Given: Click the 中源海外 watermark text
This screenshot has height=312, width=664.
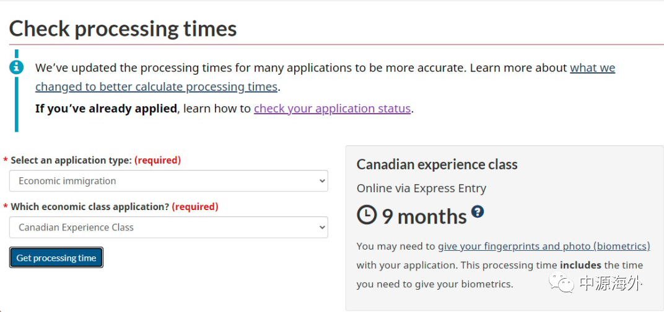Looking at the screenshot, I should [x=610, y=284].
